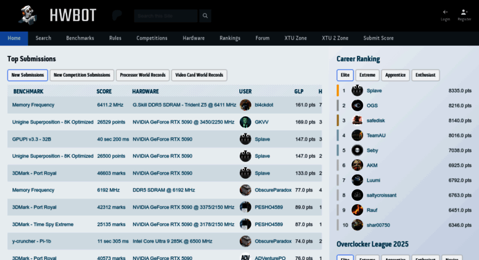Switch to New Competition Submissions tab
The image size is (479, 260).
click(82, 75)
